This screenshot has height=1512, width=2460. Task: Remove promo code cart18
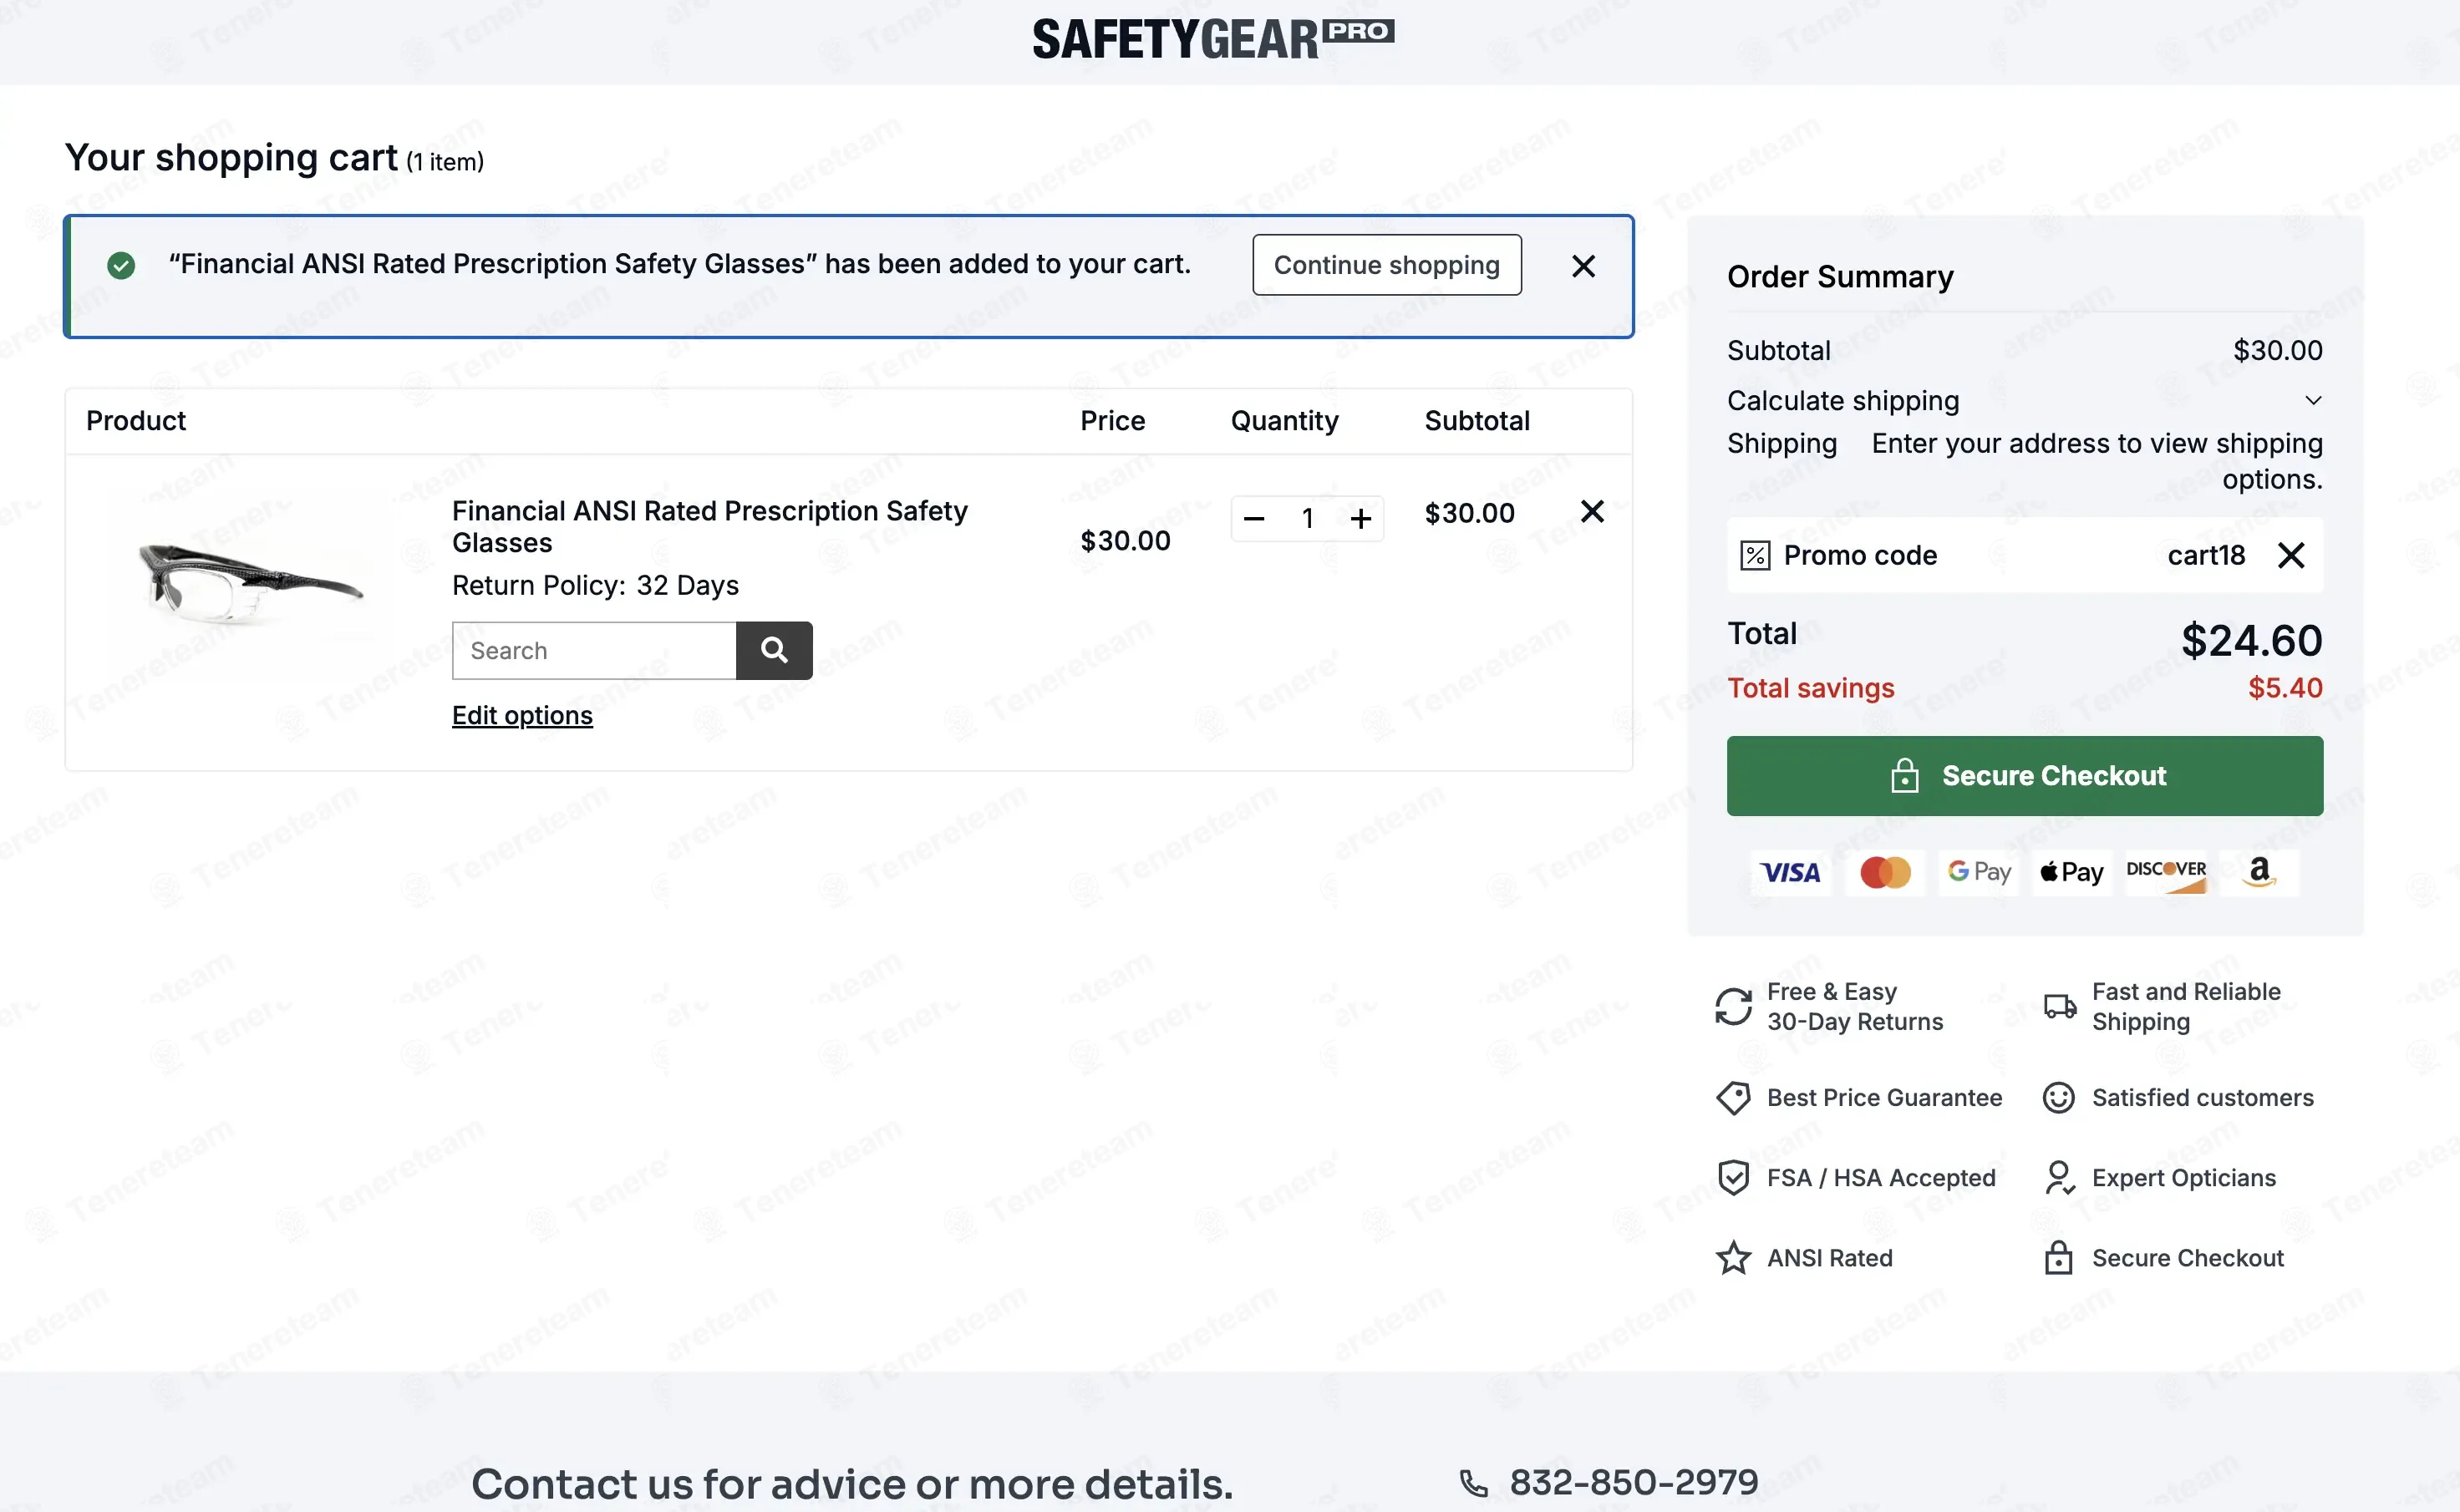point(2291,555)
